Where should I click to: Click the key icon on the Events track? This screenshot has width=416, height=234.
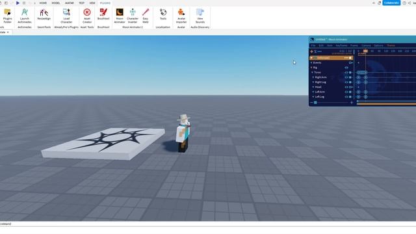click(x=351, y=63)
